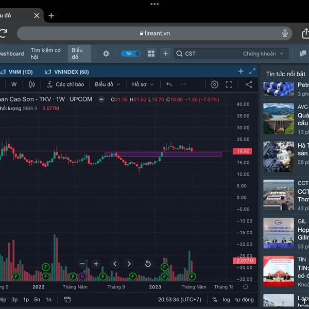The width and height of the screenshot is (309, 309).
Task: Switch to VNM (1D) chart tab
Action: click(17, 72)
